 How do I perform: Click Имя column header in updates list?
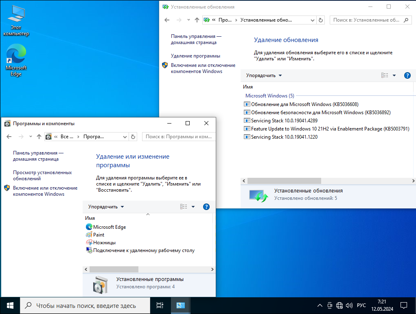click(248, 87)
